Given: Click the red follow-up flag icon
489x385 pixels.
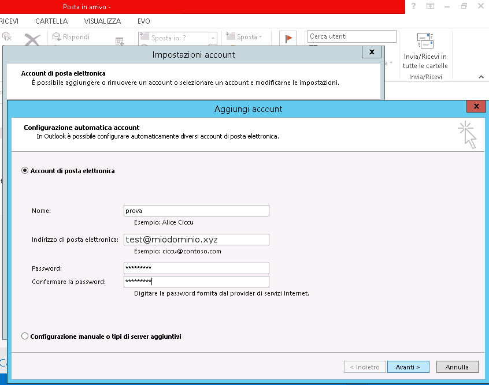Looking at the screenshot, I should click(x=288, y=39).
